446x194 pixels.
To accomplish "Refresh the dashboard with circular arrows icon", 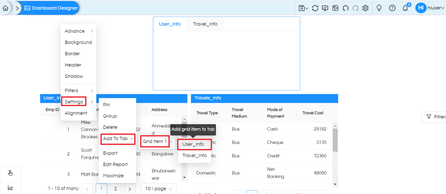I will pyautogui.click(x=315, y=8).
